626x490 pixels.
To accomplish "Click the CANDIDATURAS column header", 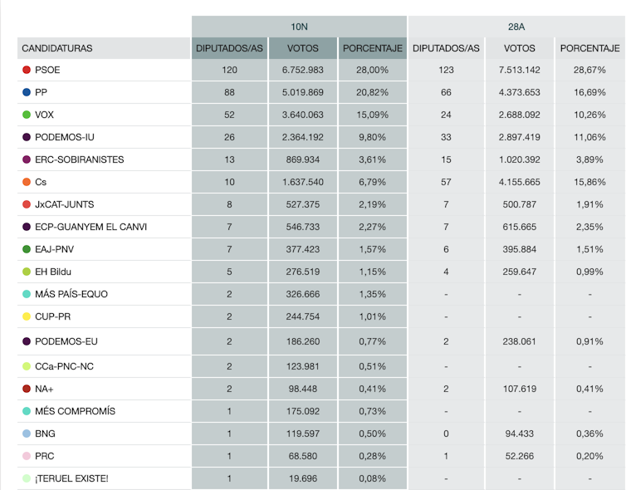I will [x=57, y=48].
